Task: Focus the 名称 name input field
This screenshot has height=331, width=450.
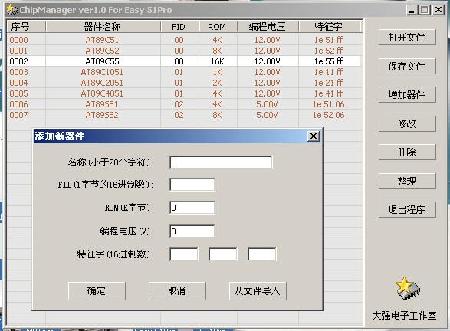Action: (221, 162)
